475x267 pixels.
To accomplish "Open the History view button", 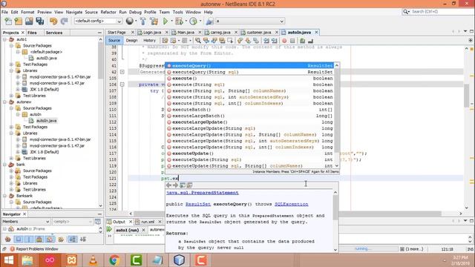I will [x=149, y=40].
